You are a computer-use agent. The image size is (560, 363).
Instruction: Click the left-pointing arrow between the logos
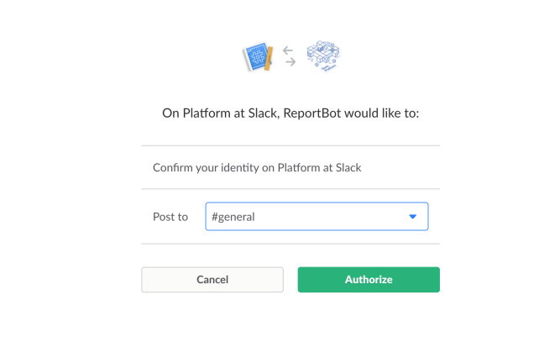tap(288, 50)
